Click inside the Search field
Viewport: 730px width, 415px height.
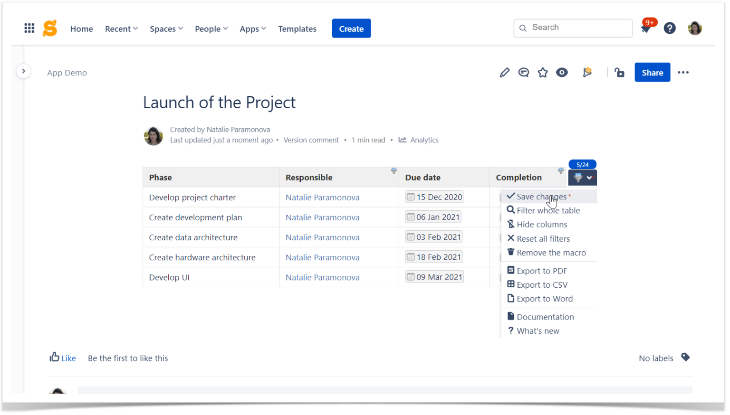point(573,28)
